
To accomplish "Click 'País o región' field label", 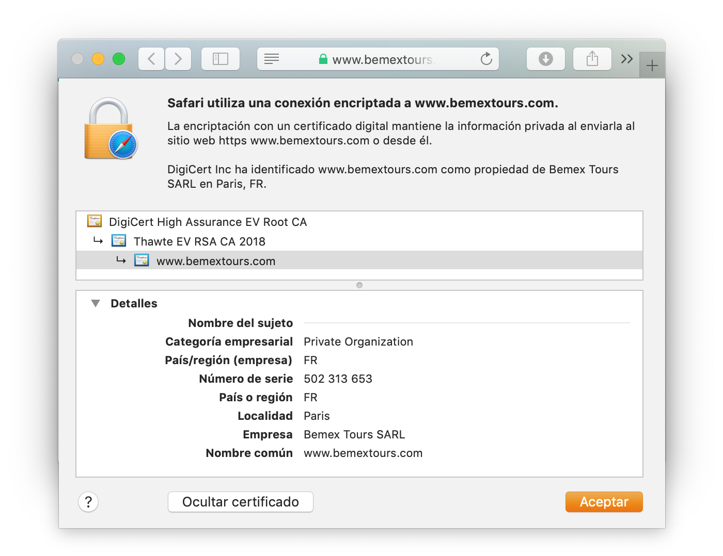I will tap(256, 397).
